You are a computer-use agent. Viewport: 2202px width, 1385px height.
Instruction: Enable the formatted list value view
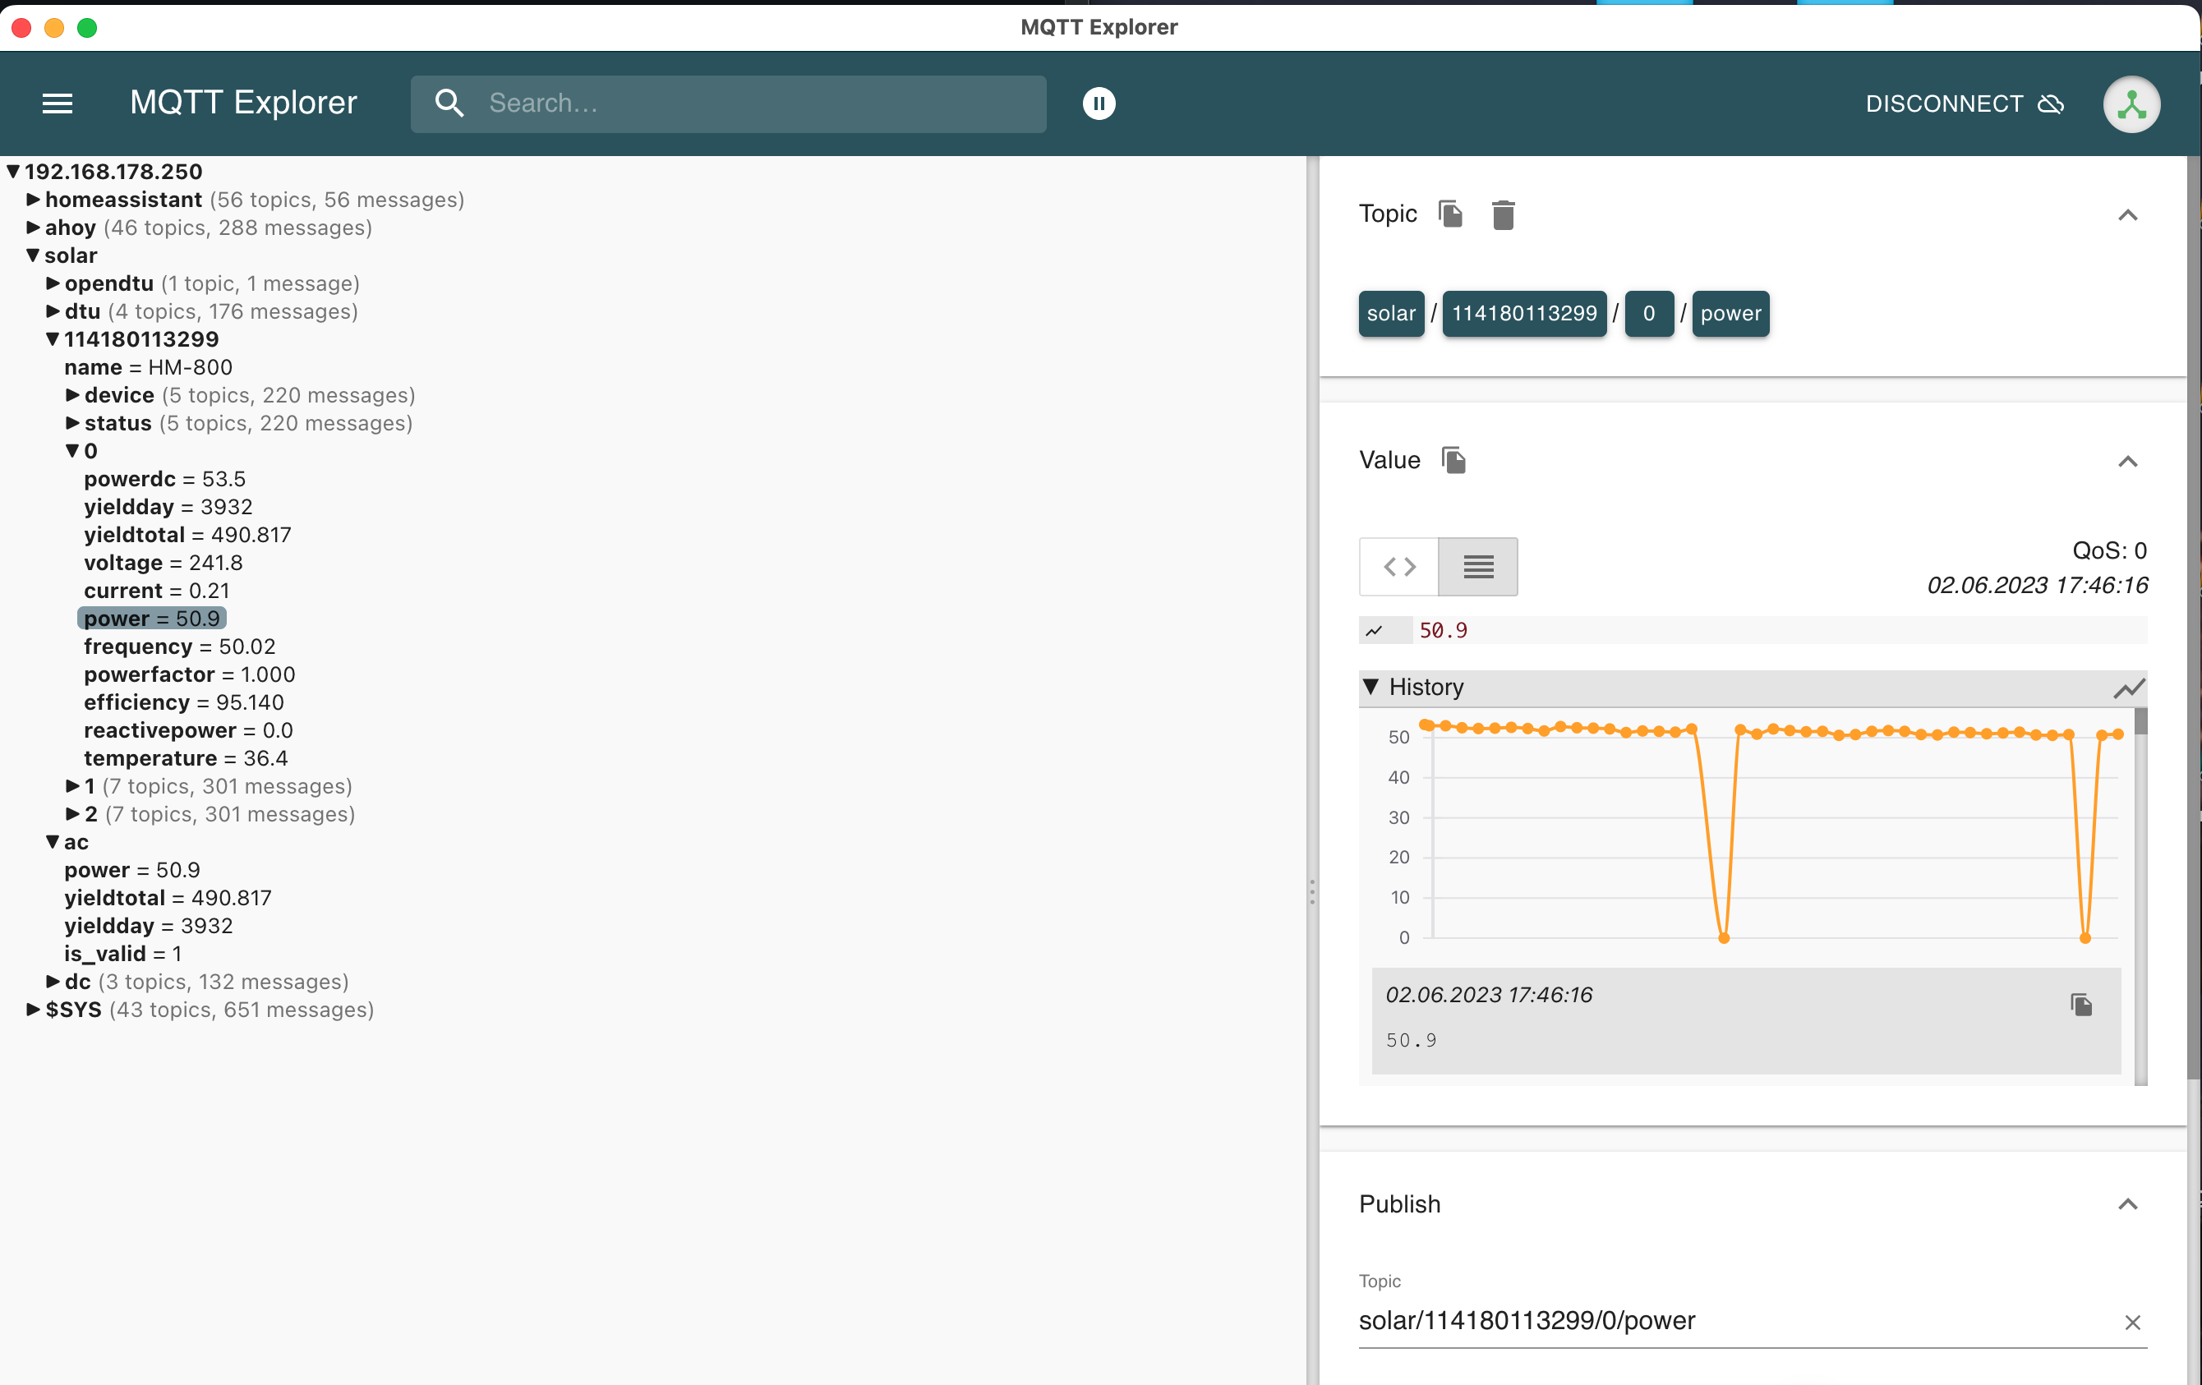tap(1478, 567)
